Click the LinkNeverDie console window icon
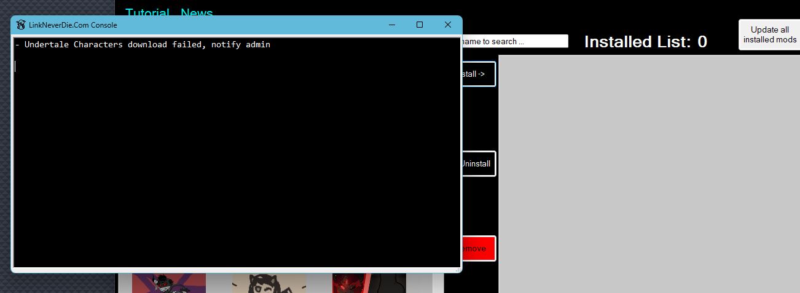Viewport: 800px width, 293px height. (x=21, y=25)
